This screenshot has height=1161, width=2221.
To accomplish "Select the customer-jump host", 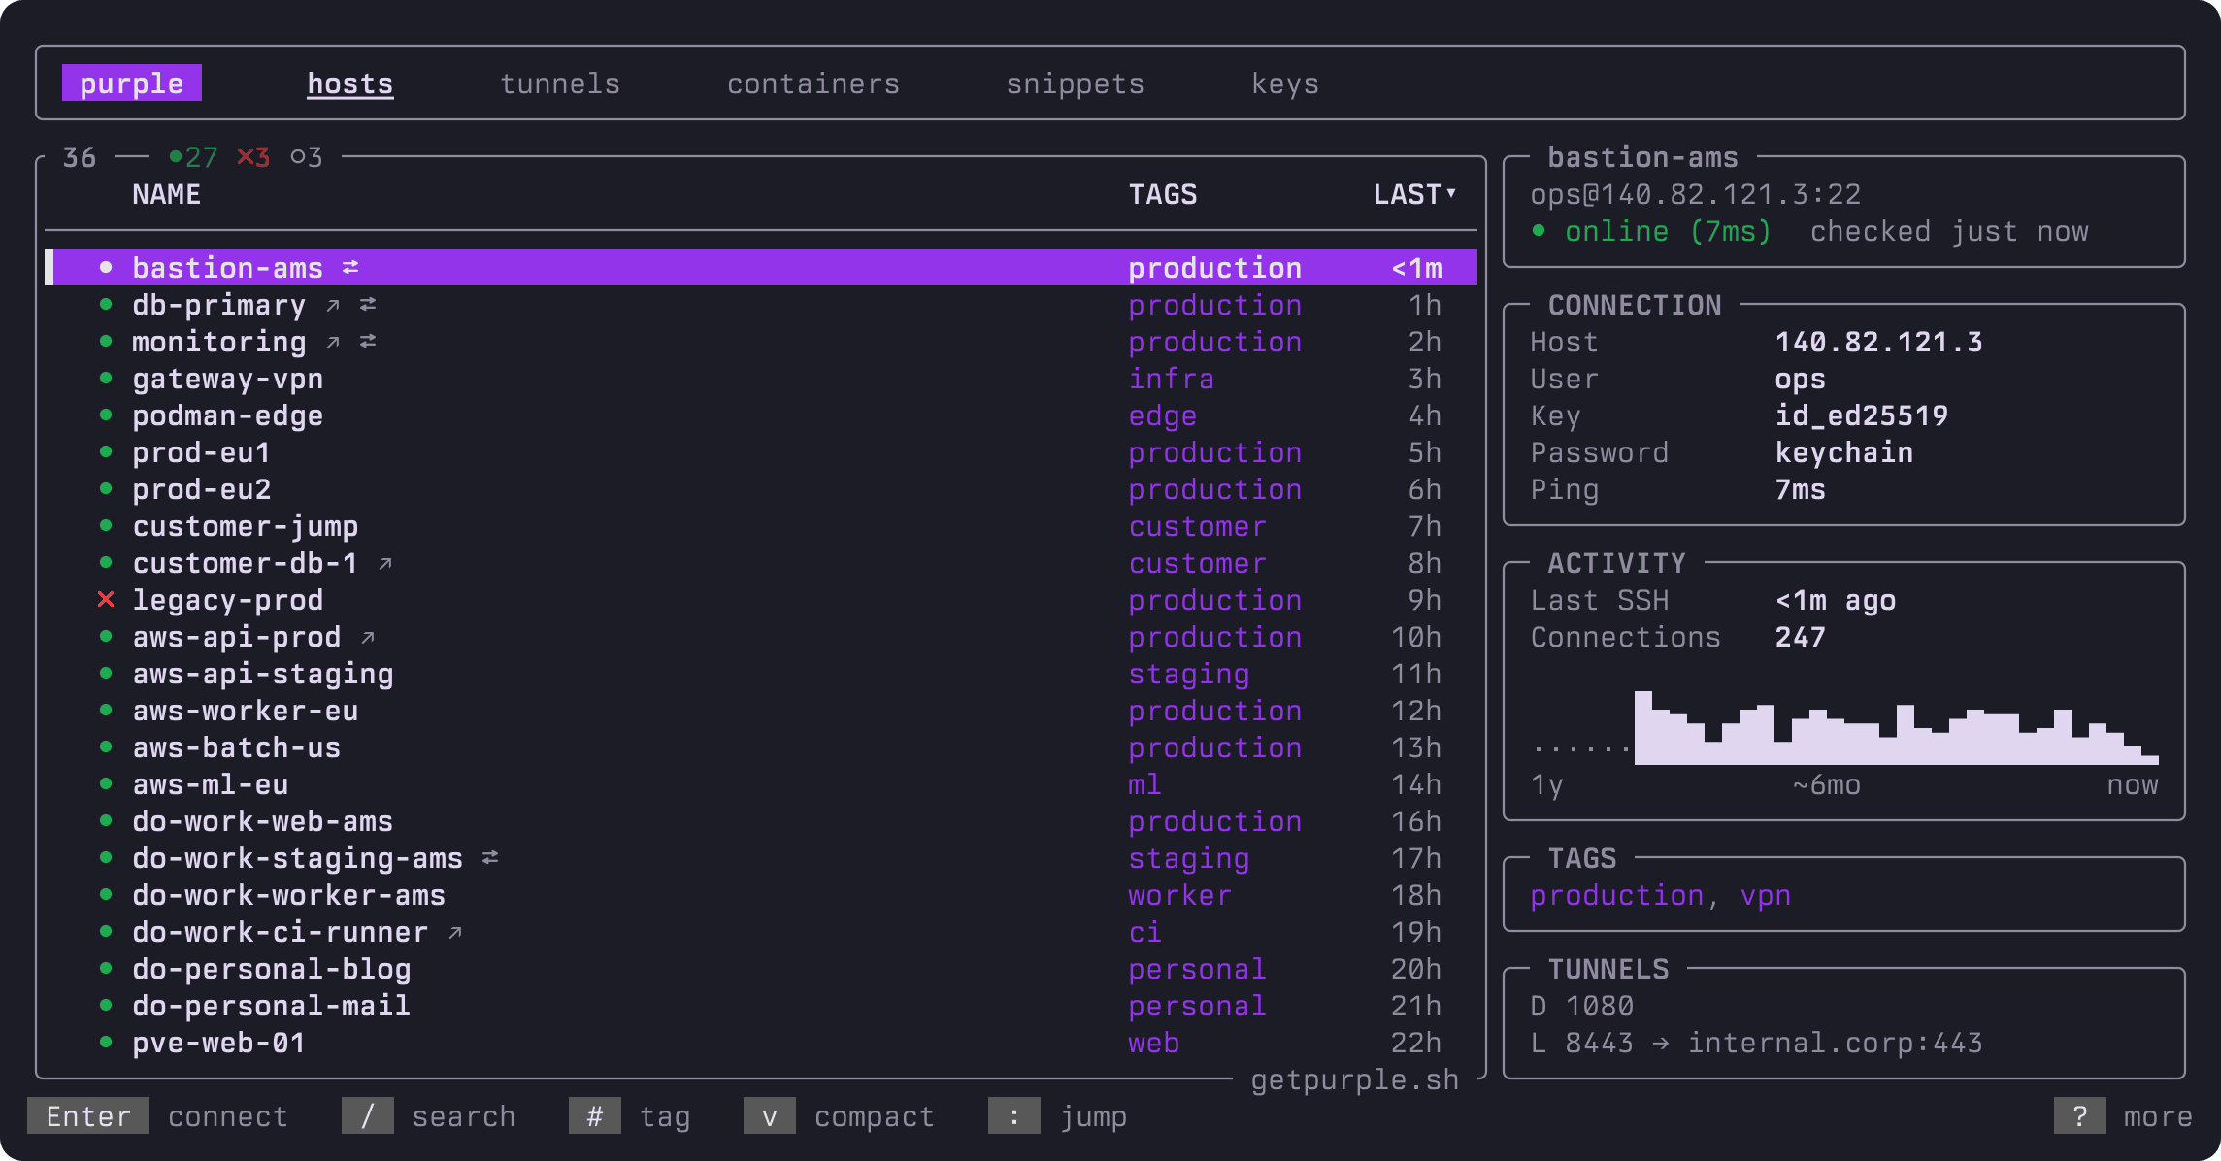I will 761,526.
